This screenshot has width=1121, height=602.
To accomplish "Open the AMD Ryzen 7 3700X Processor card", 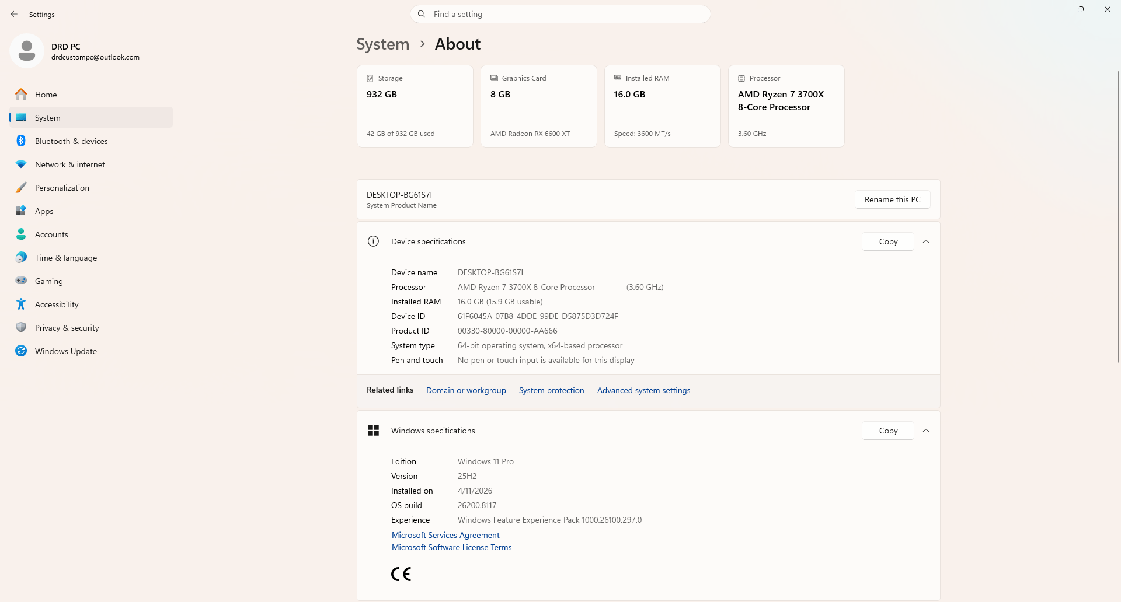I will (786, 106).
